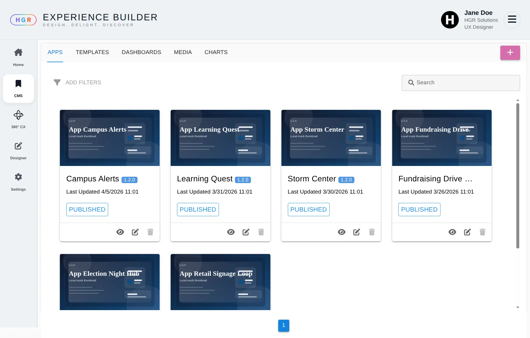530x338 pixels.
Task: Click the edit icon for Storm Center
Action: click(357, 232)
